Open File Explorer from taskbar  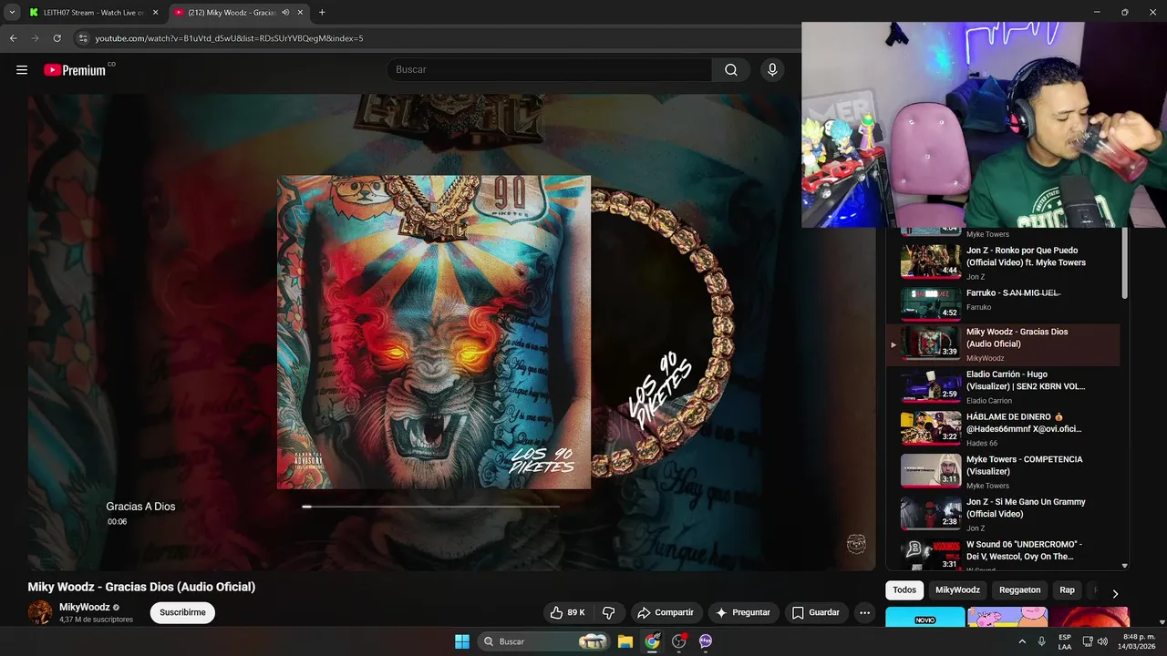[x=625, y=641]
